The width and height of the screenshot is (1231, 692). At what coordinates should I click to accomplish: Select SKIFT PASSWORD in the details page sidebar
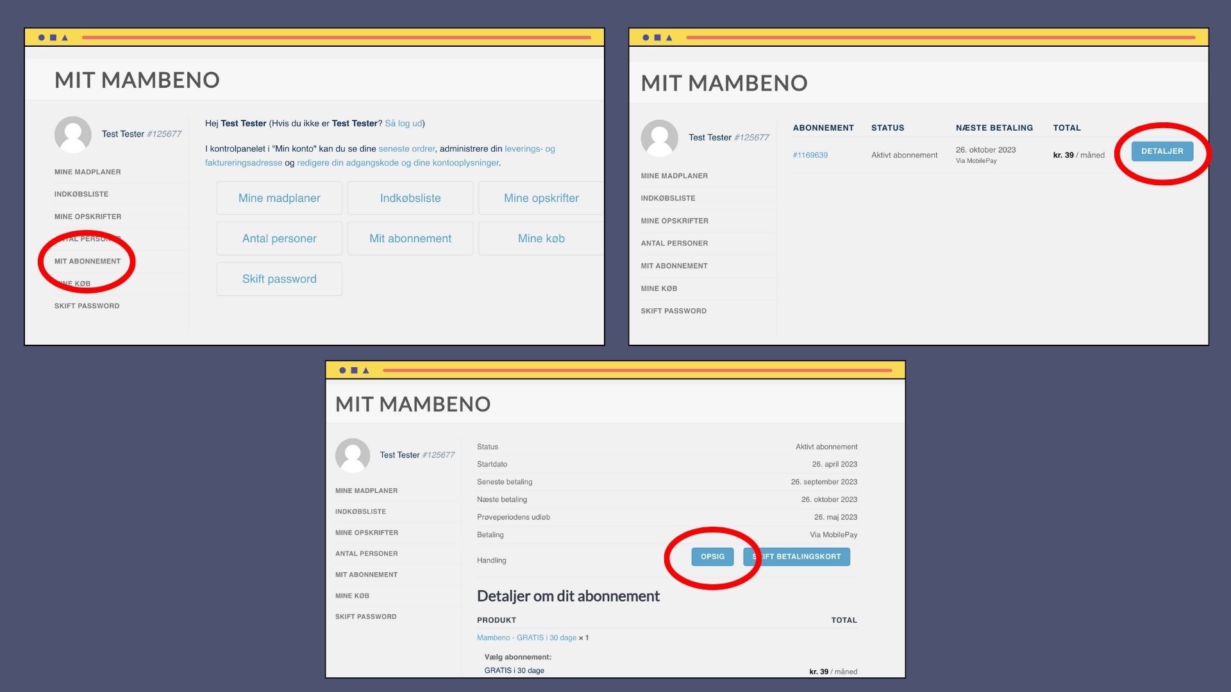[x=366, y=617]
